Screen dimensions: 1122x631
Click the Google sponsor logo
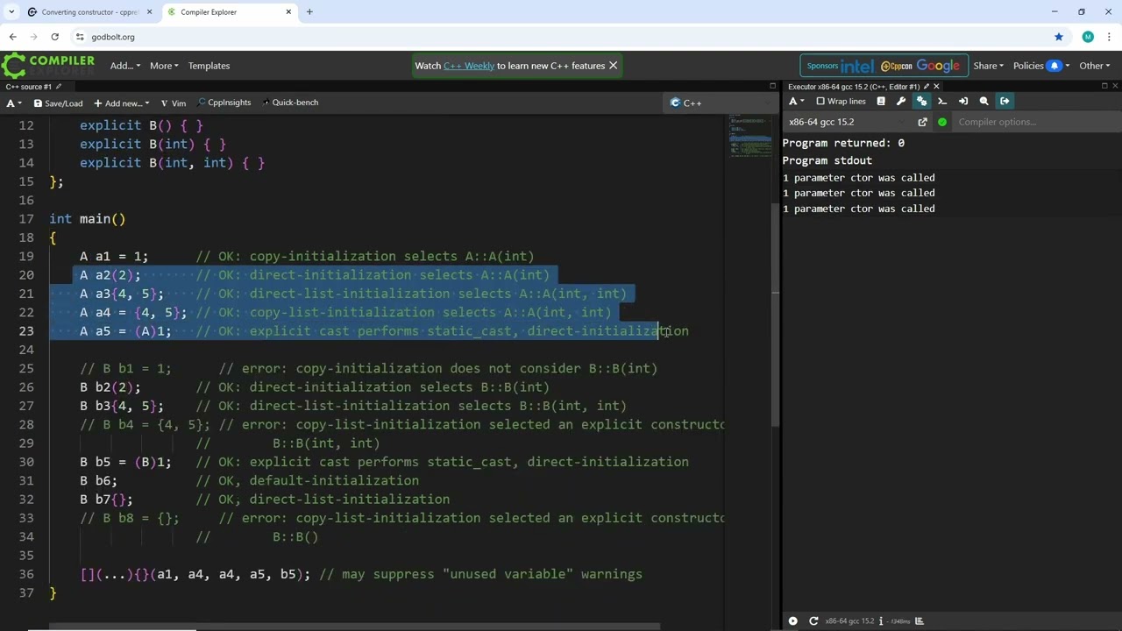pos(938,66)
